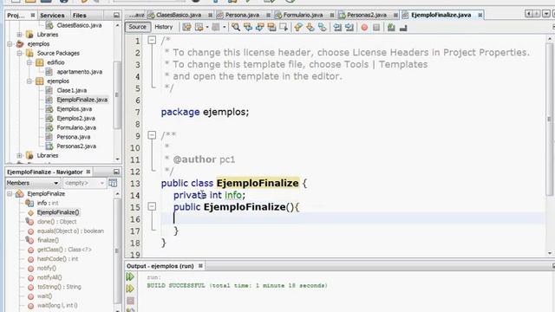Open the Services tab

click(x=52, y=16)
